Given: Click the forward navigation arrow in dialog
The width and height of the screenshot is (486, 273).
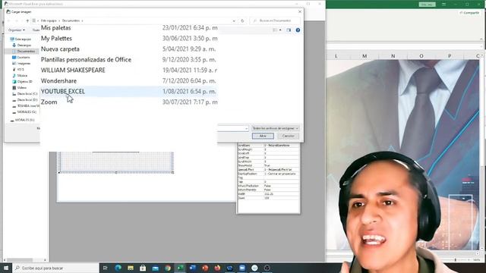Looking at the screenshot, I should click(17, 20).
